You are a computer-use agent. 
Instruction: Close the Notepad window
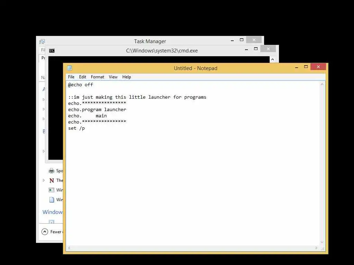(x=318, y=67)
